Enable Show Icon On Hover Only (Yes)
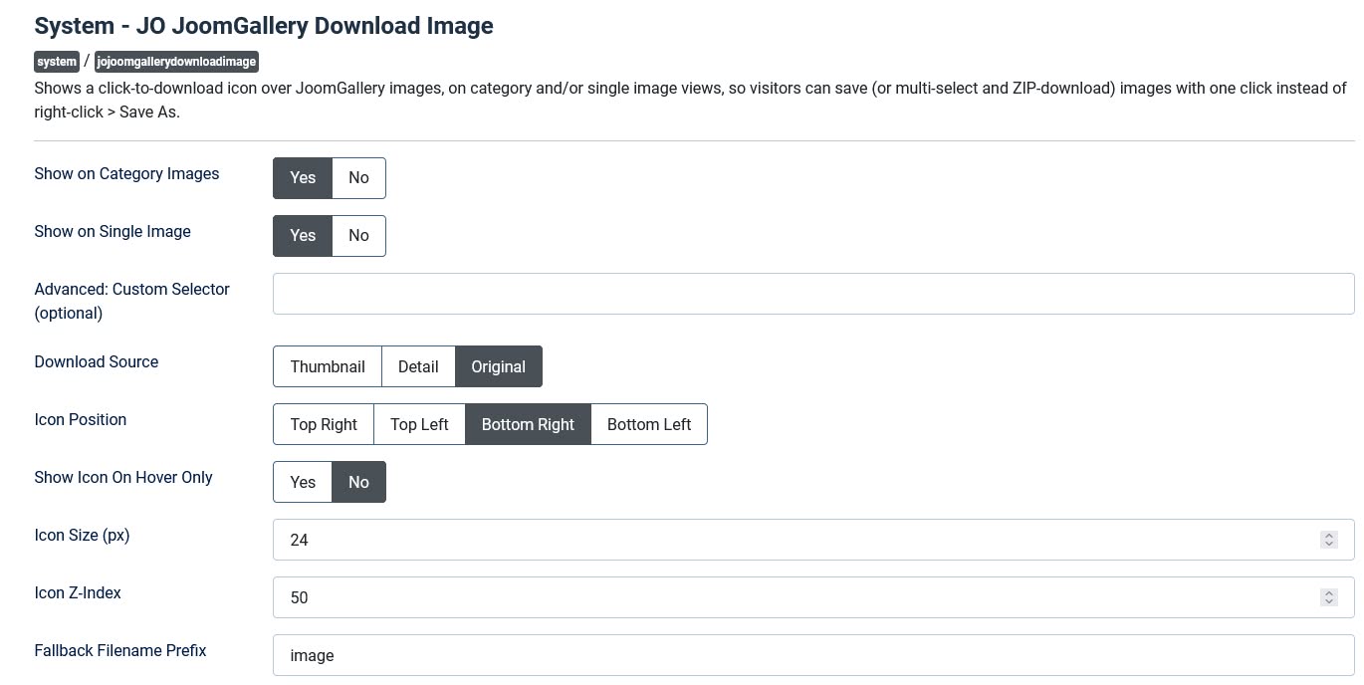1364x685 pixels. point(303,482)
